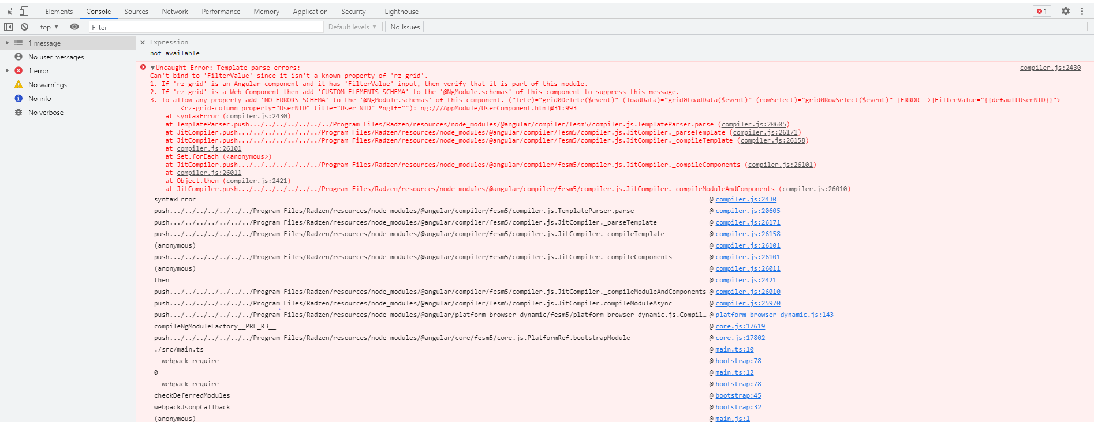This screenshot has height=422, width=1094.
Task: Click the red error count badge
Action: tap(1041, 11)
